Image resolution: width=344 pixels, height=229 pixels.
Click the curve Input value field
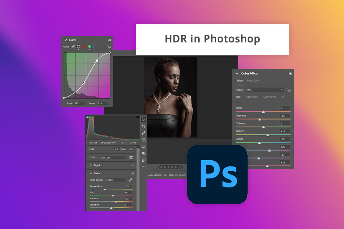80,103
